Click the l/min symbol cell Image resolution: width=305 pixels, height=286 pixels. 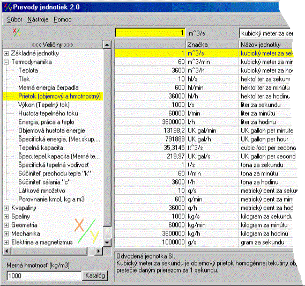[x=212, y=113]
